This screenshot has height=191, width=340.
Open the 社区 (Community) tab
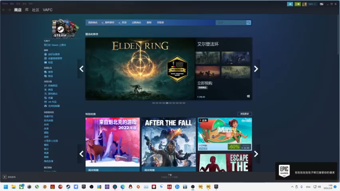[x=36, y=10]
